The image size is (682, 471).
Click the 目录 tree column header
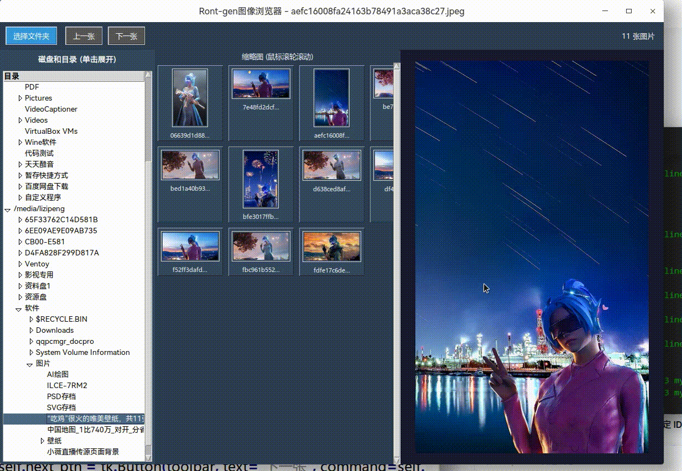tap(74, 76)
